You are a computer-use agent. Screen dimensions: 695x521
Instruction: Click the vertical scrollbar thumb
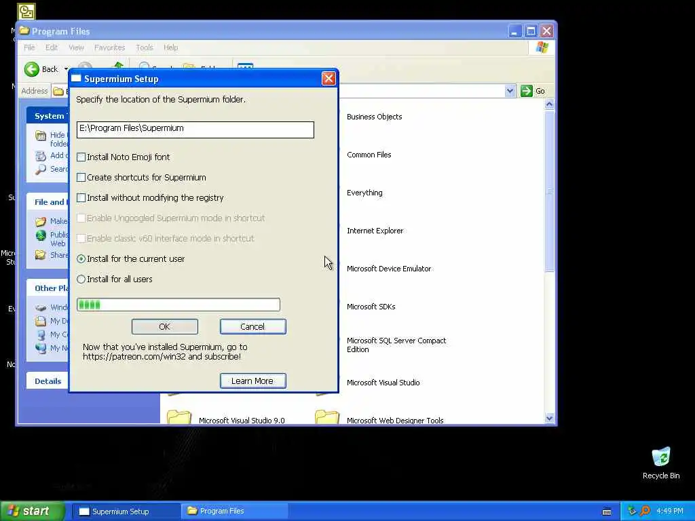[549, 191]
